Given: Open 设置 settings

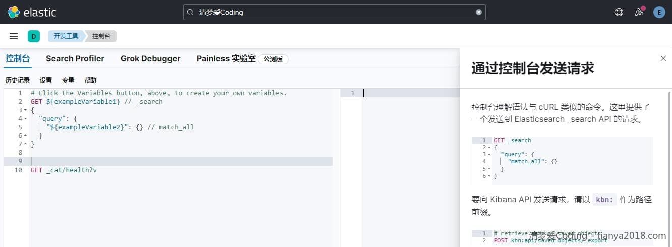Looking at the screenshot, I should click(46, 80).
